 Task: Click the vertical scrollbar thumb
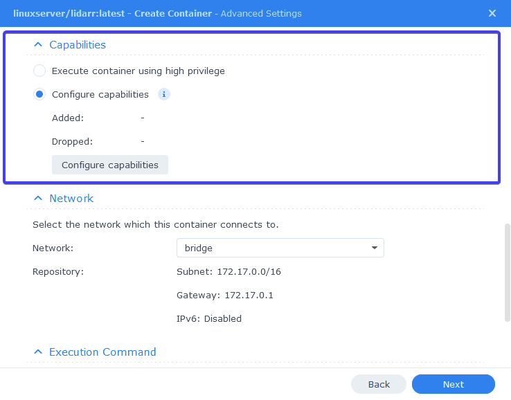[x=507, y=273]
